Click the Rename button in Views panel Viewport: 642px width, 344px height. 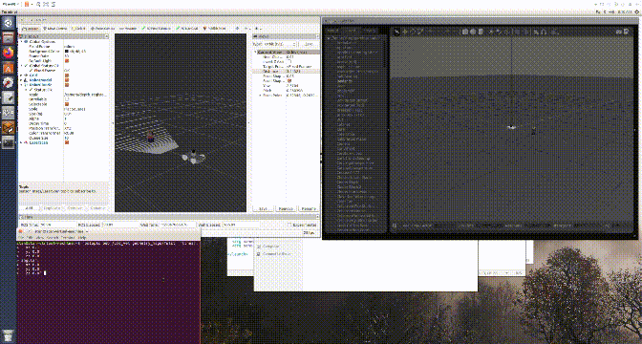click(x=309, y=209)
